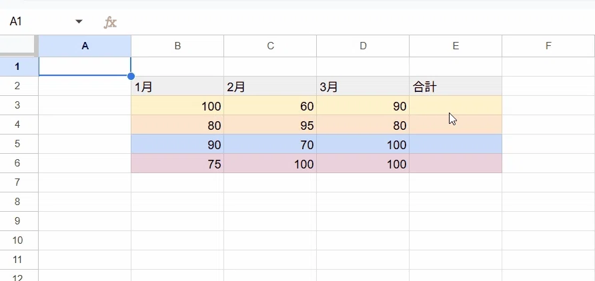Select column E header
This screenshot has height=281, width=595.
456,46
